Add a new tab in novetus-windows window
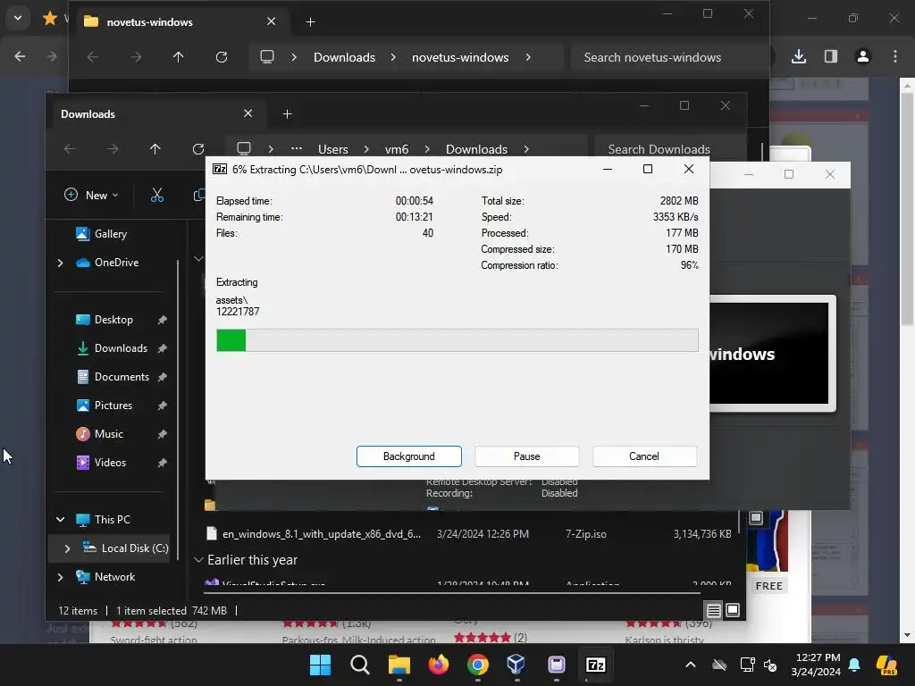This screenshot has width=915, height=686. [x=310, y=21]
